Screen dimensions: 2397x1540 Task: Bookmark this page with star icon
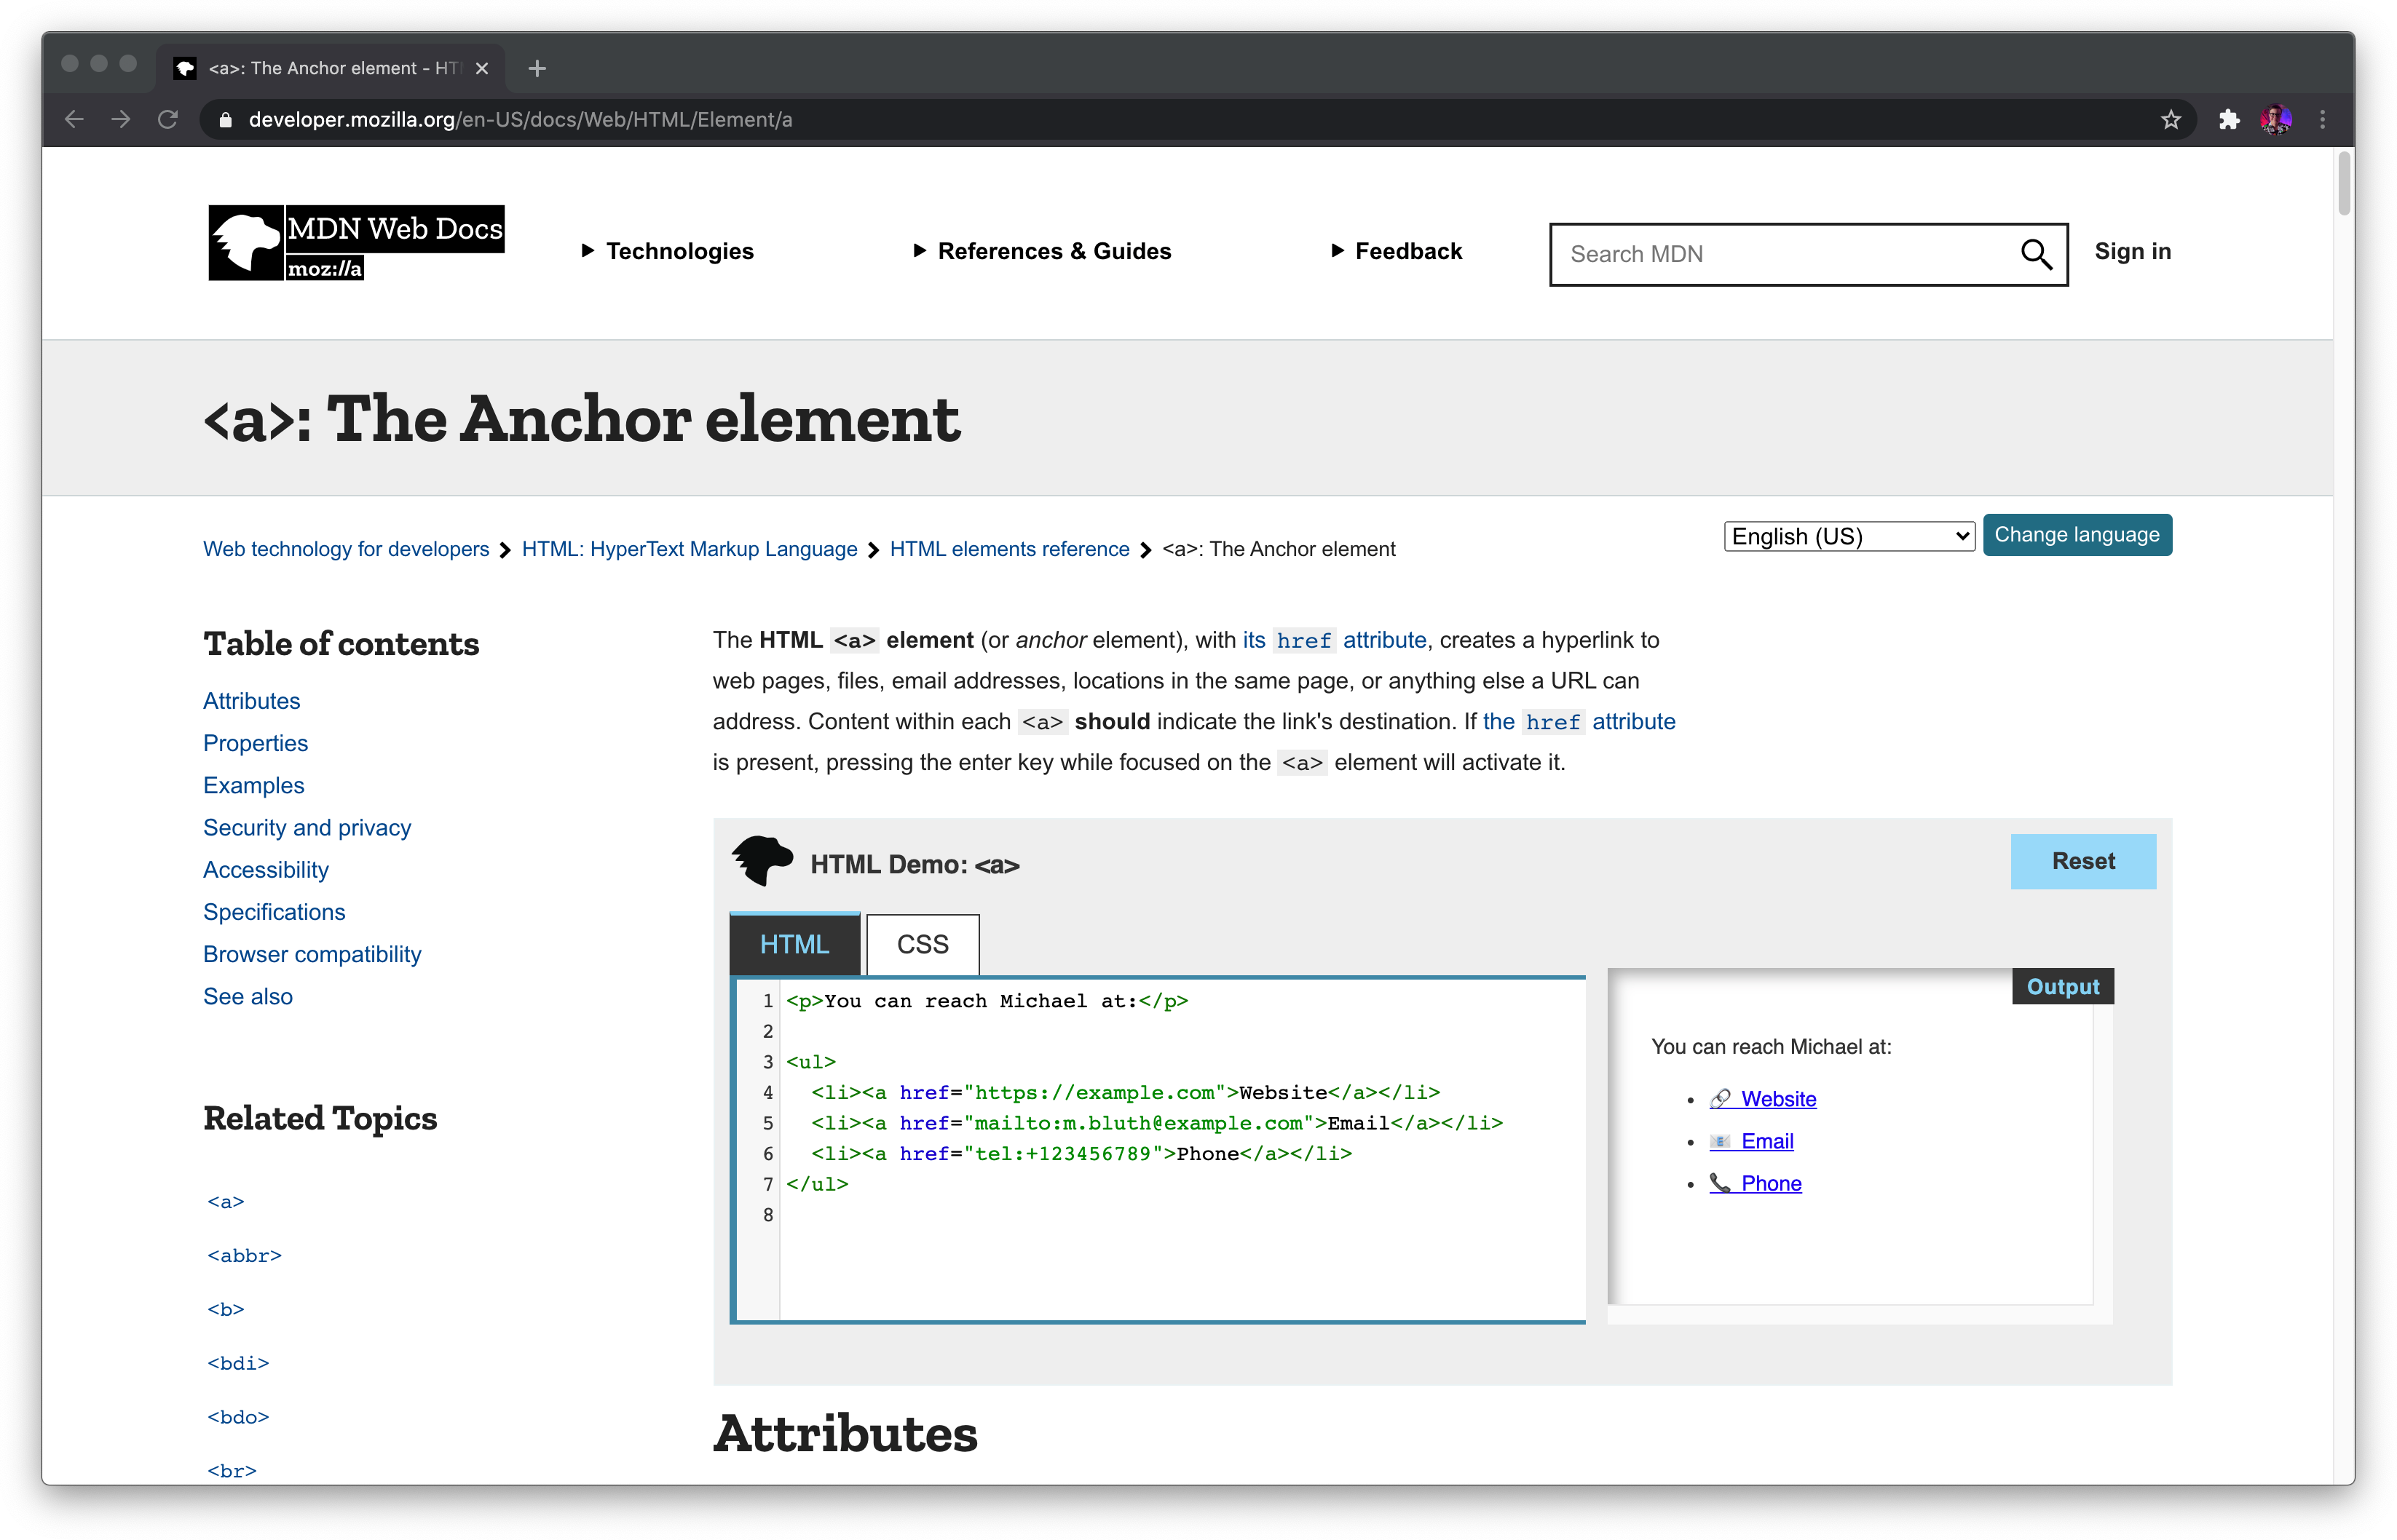2170,120
